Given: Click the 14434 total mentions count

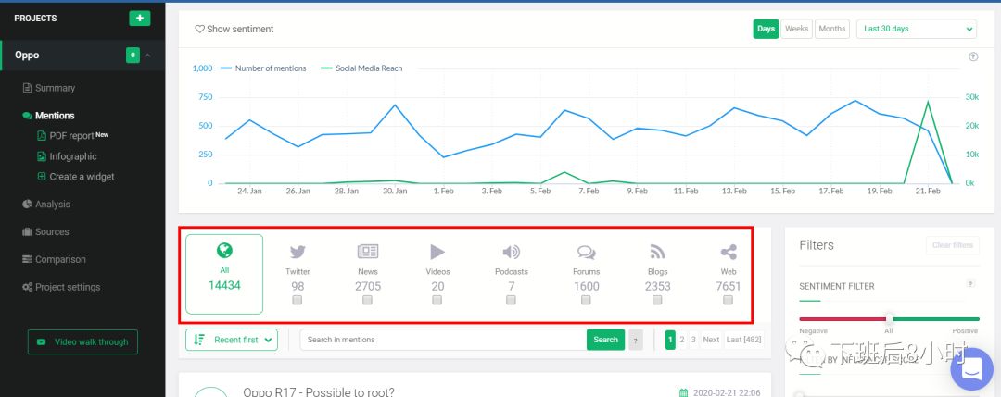Looking at the screenshot, I should pos(224,285).
